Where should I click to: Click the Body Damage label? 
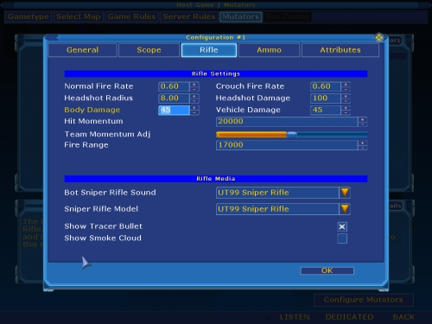[x=92, y=110]
